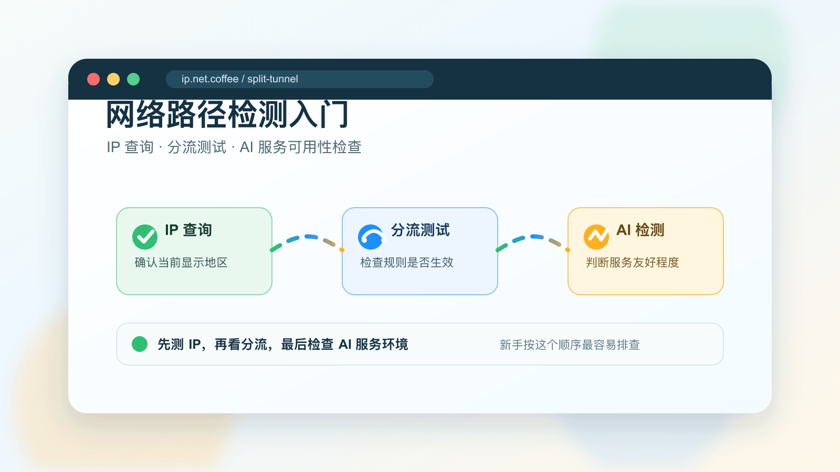Click the text 判断服务友好程度
Screen dimensions: 840x472
tap(633, 262)
